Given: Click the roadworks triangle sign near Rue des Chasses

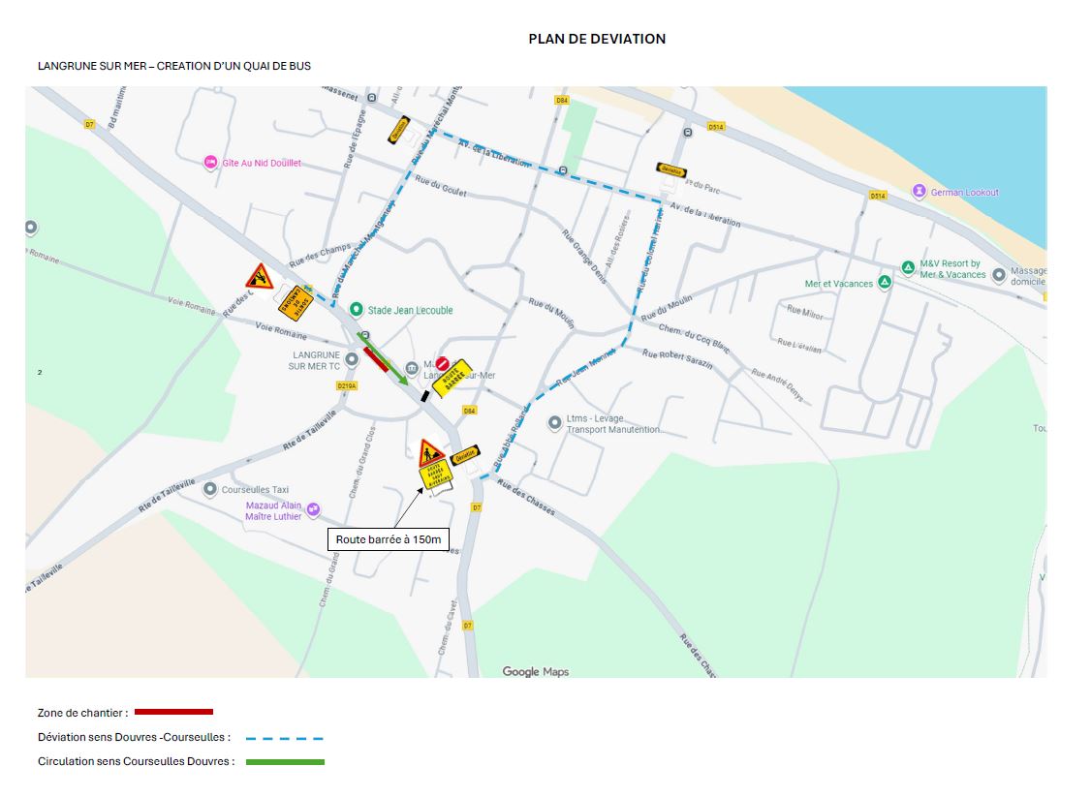Looking at the screenshot, I should click(431, 452).
